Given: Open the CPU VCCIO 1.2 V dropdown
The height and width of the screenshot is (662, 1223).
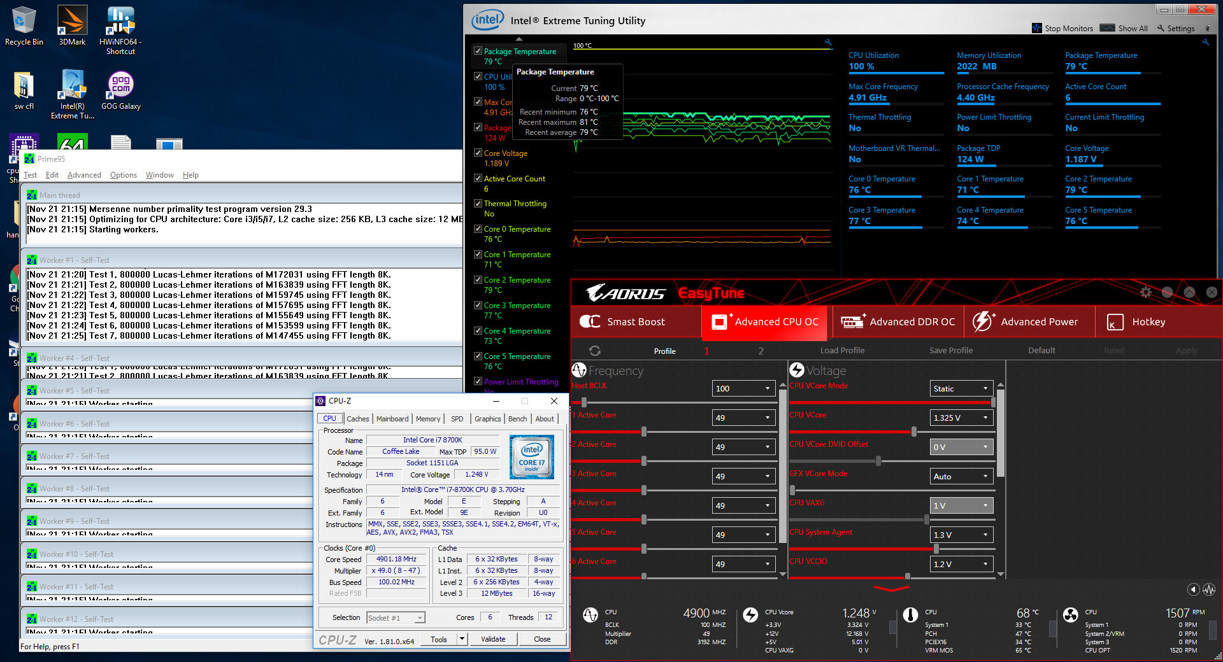Looking at the screenshot, I should (x=962, y=564).
